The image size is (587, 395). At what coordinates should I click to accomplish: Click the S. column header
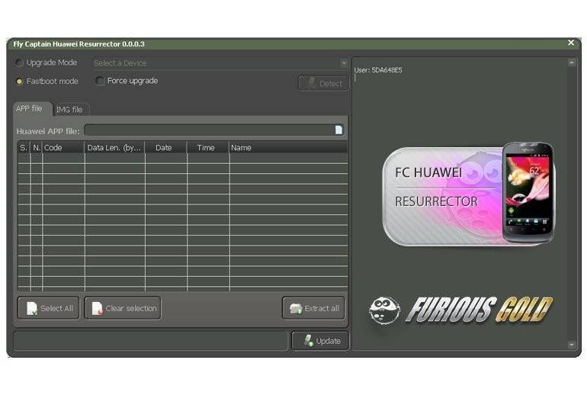(x=24, y=147)
